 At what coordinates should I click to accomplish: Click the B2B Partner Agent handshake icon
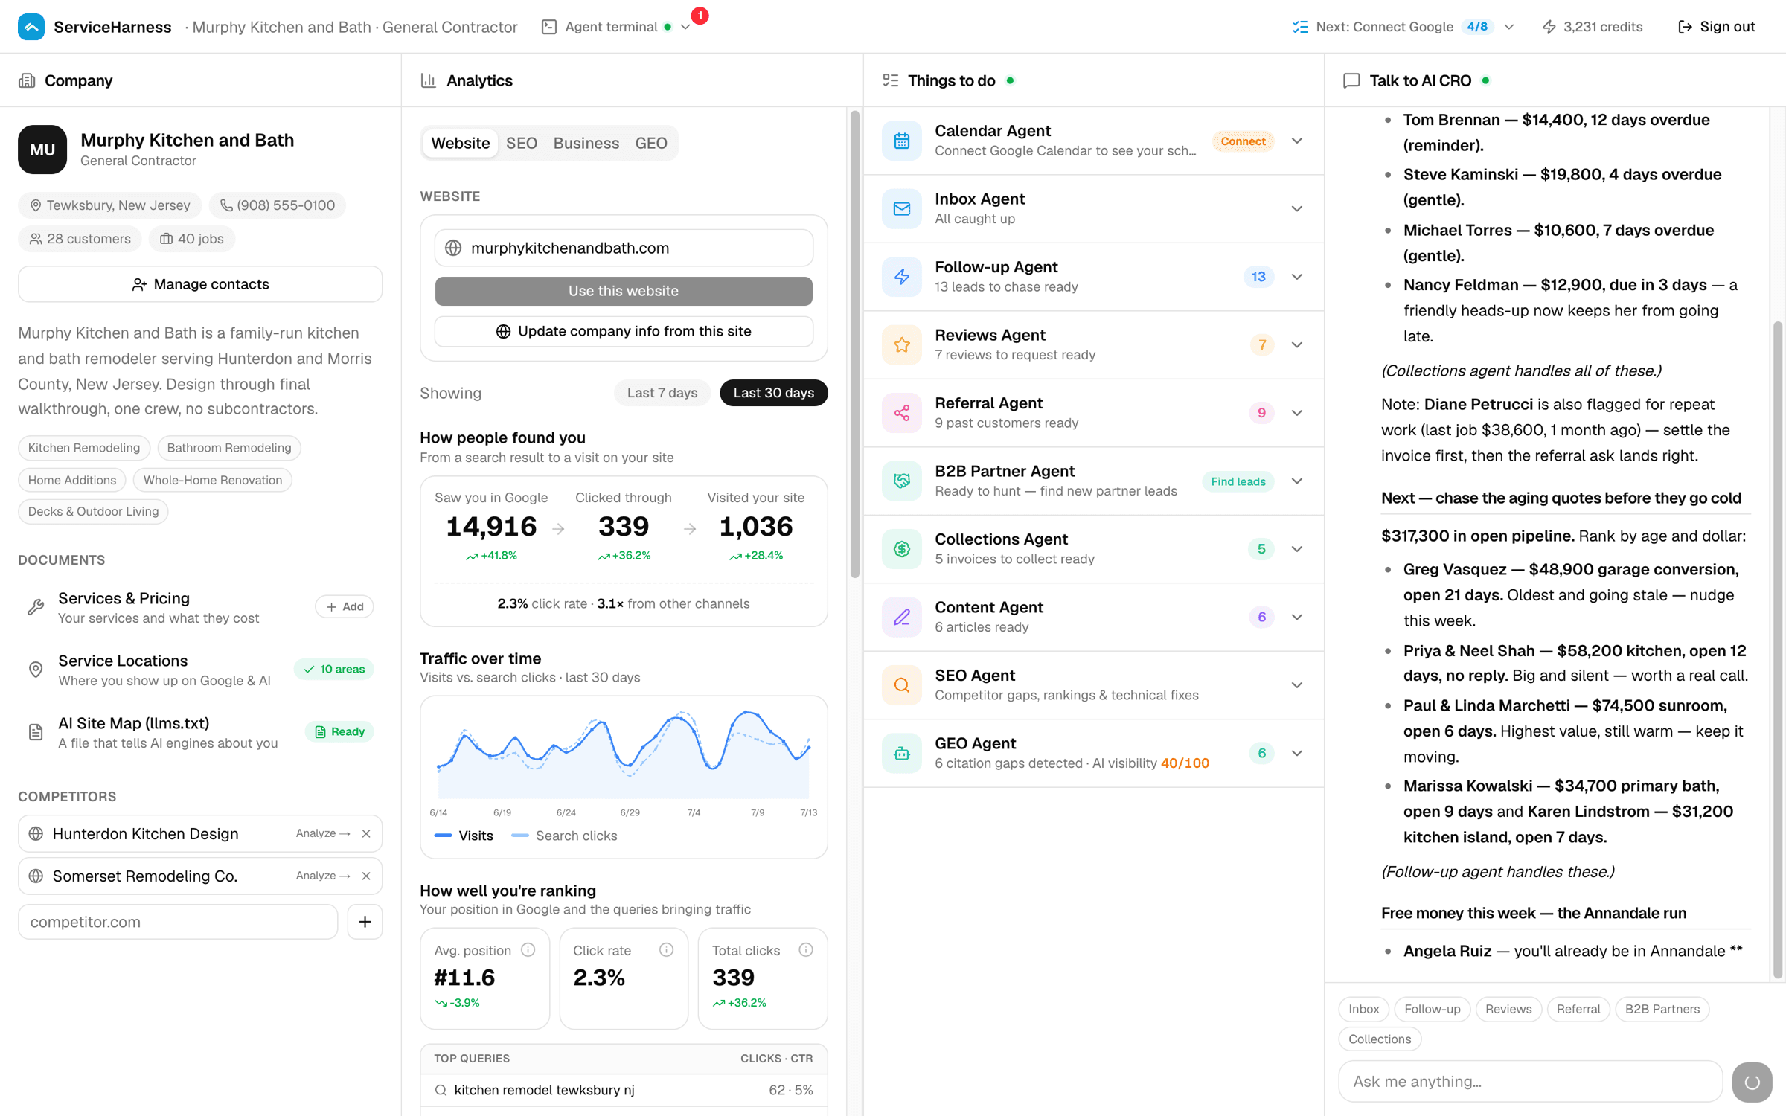coord(901,481)
